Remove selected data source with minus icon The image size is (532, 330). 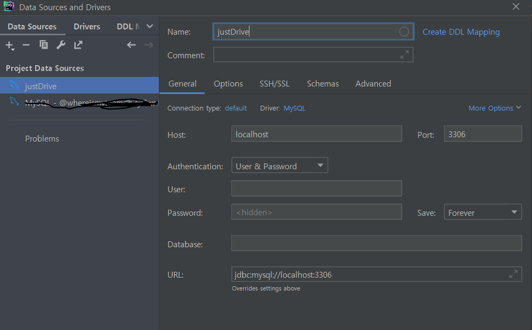coord(26,45)
